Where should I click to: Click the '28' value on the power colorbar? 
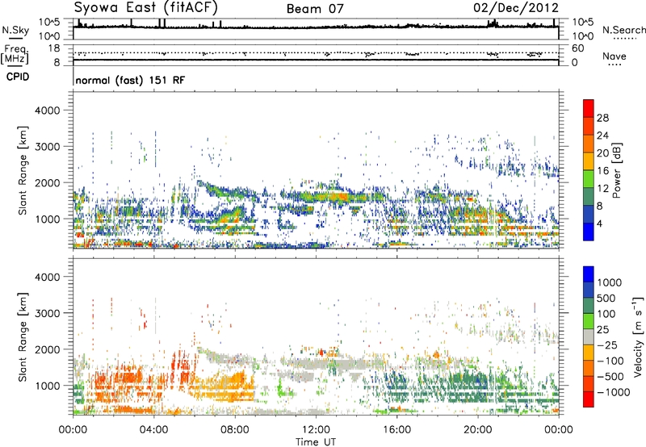(602, 118)
